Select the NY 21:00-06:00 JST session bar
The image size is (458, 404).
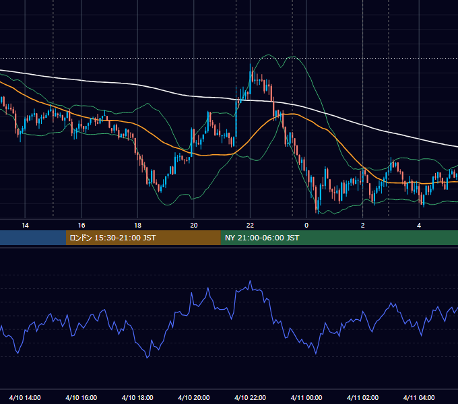[339, 238]
